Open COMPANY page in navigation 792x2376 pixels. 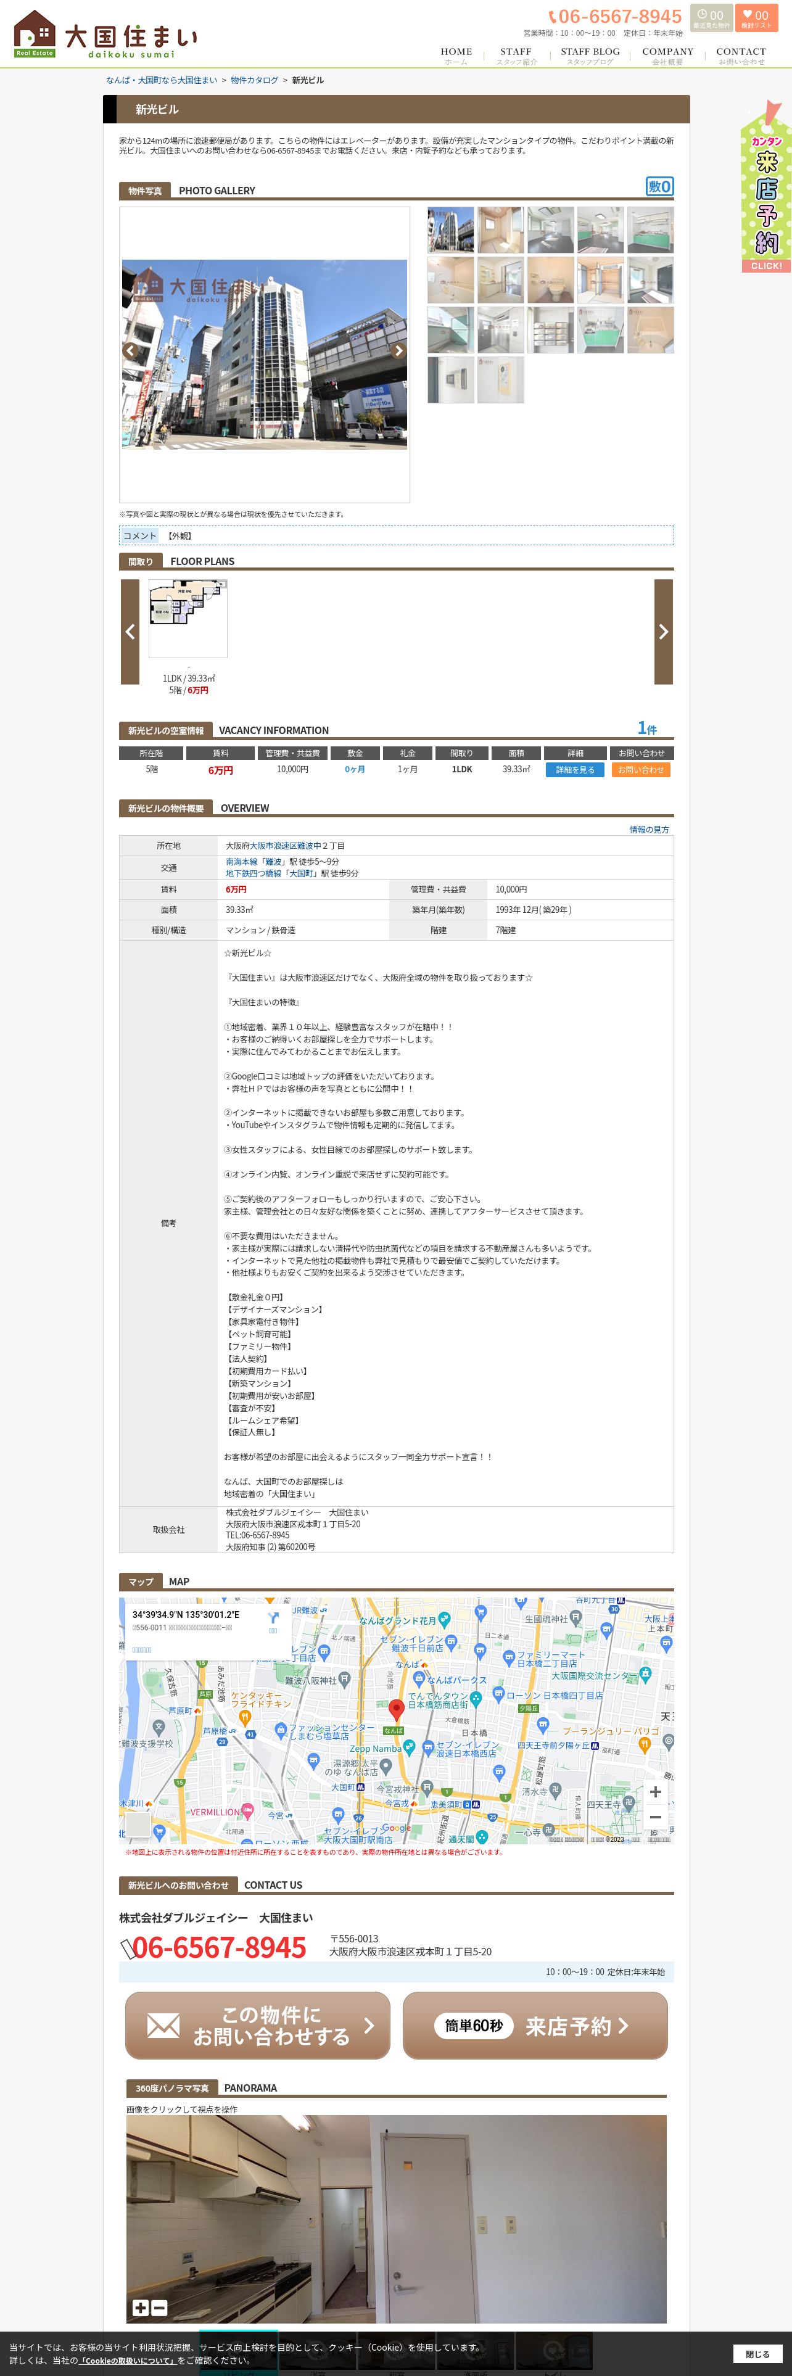(667, 56)
